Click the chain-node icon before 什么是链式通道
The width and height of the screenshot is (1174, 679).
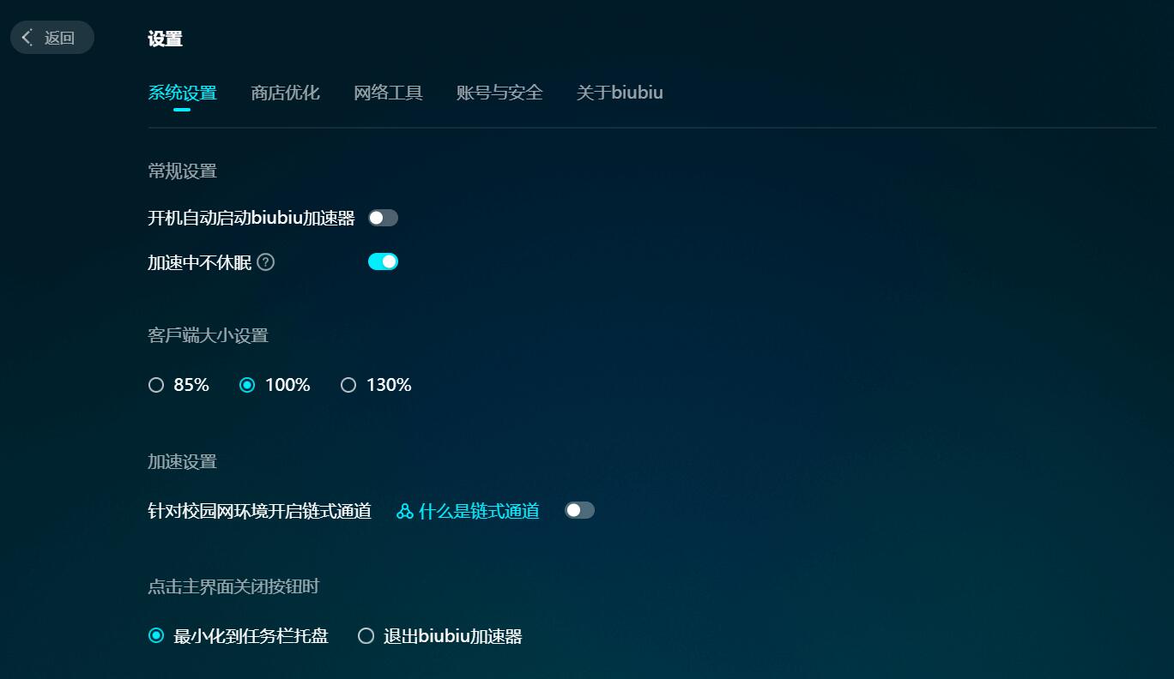(405, 512)
